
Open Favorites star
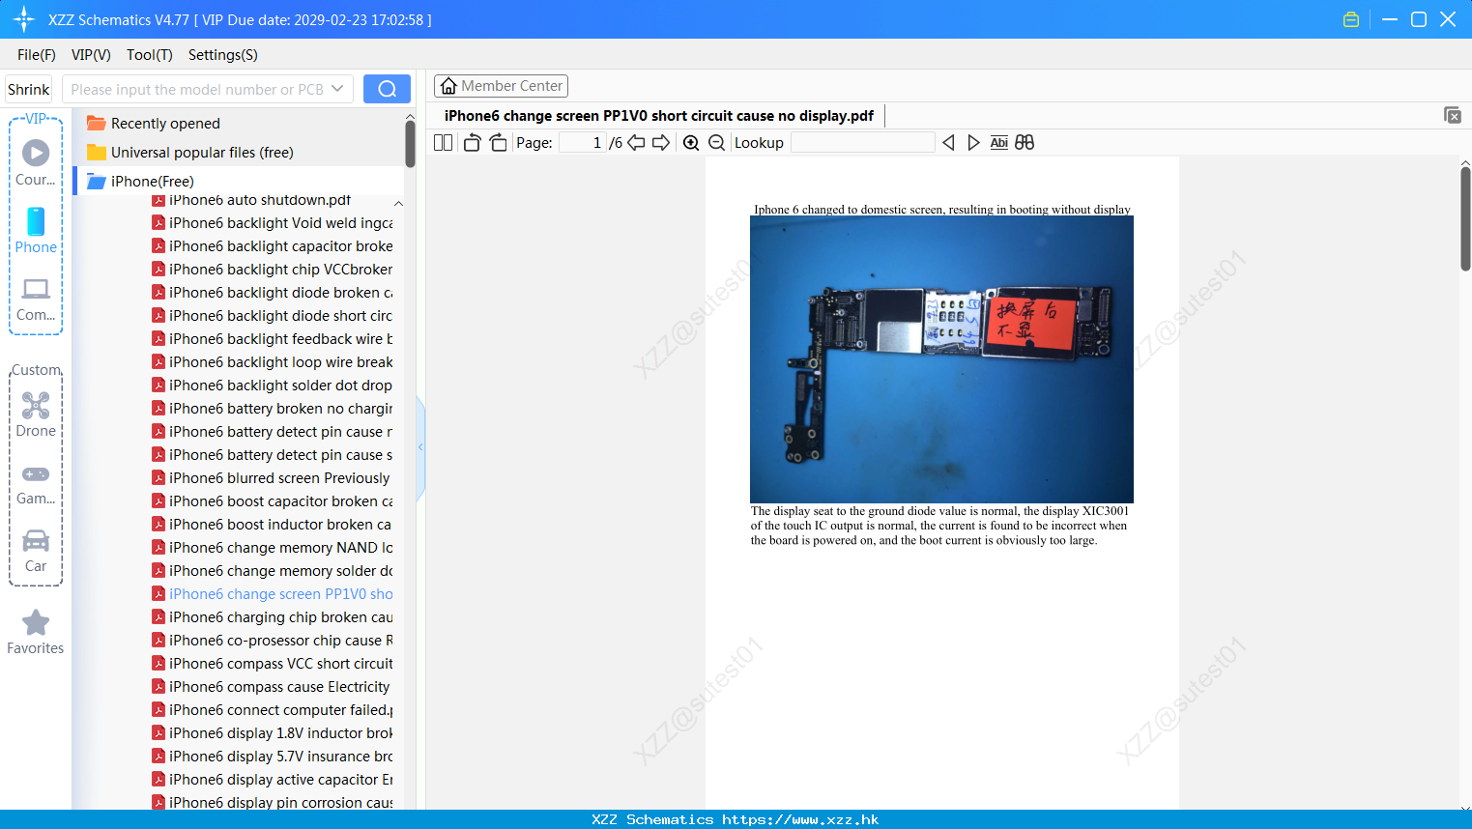coord(36,632)
